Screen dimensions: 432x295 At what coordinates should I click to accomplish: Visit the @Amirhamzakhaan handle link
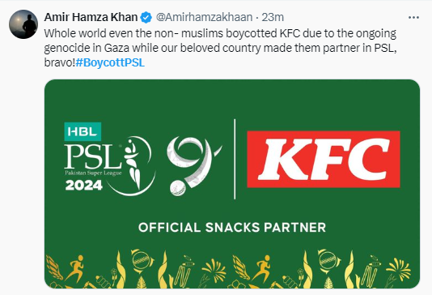click(x=205, y=17)
